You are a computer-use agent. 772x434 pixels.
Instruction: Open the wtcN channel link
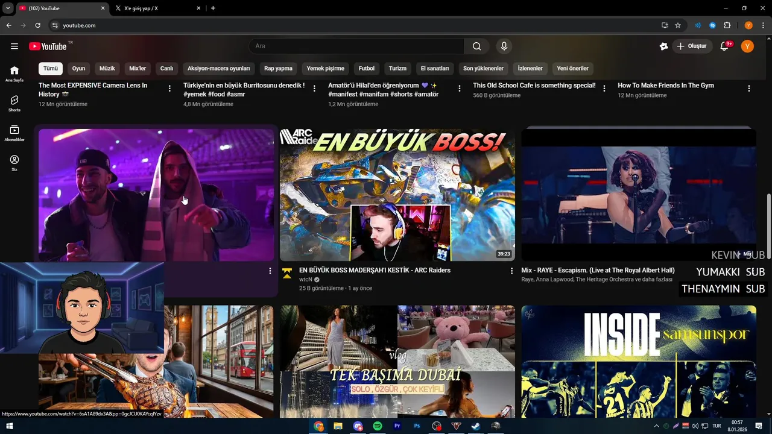pyautogui.click(x=306, y=280)
